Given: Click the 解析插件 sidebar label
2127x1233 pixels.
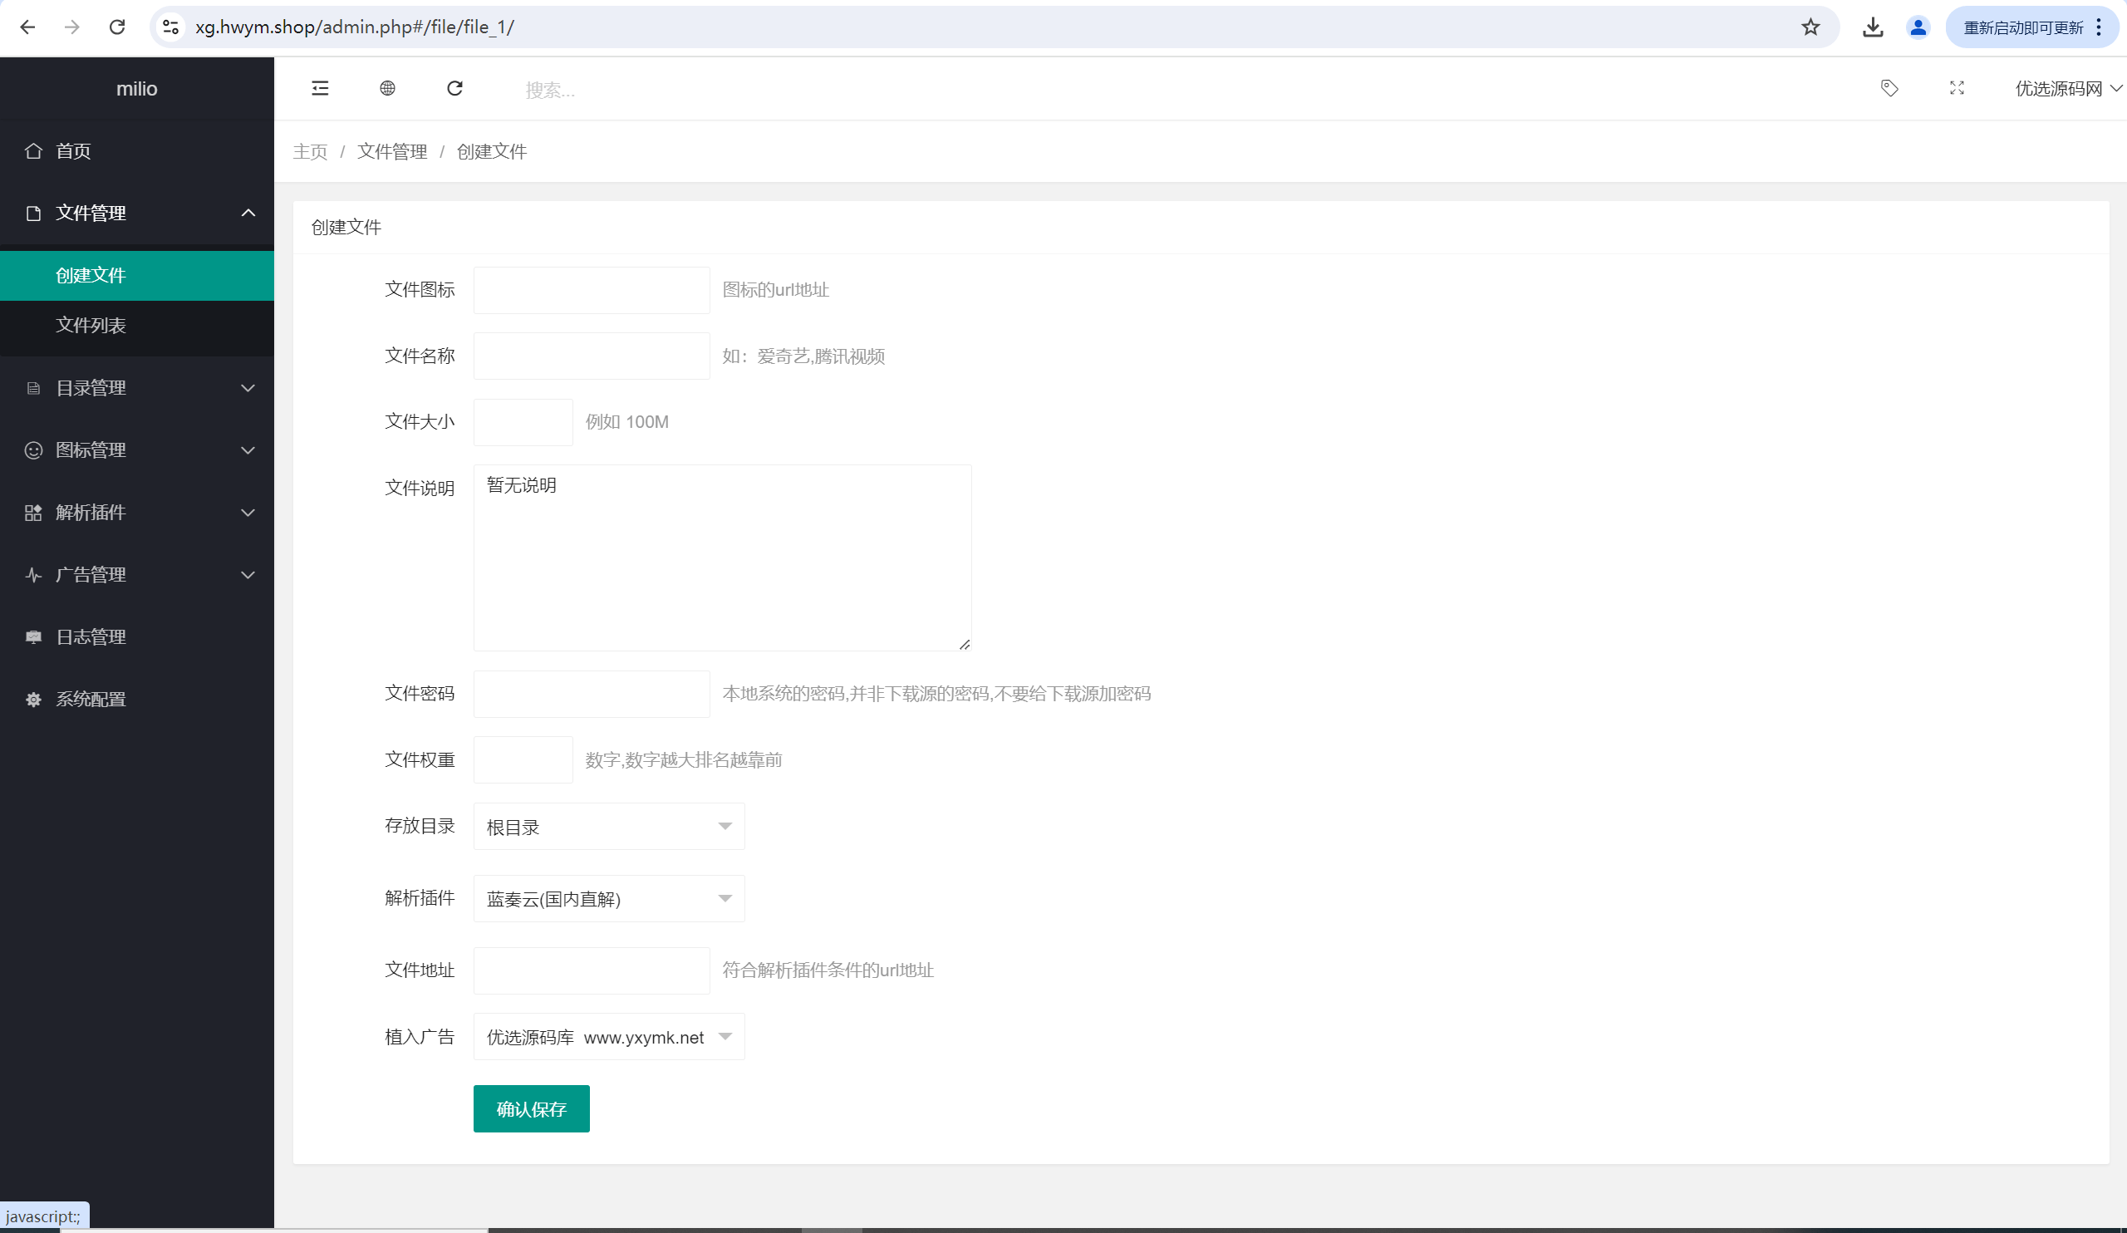Looking at the screenshot, I should [91, 513].
